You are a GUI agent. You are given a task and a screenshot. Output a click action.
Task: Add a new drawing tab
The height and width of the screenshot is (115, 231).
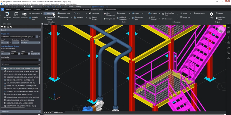(x=54, y=24)
